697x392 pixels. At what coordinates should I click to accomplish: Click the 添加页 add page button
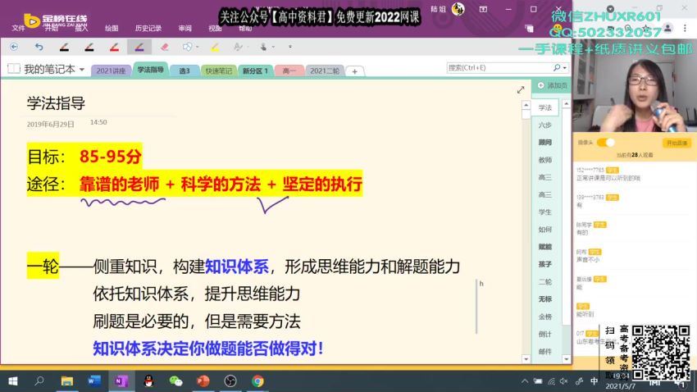[552, 85]
